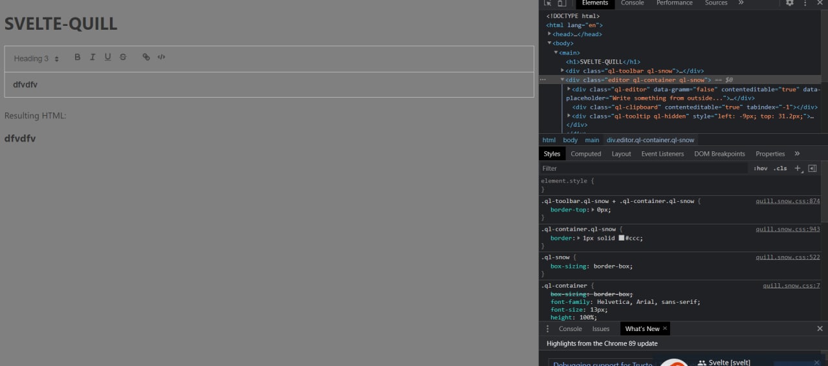Activate DevTools element inspector picker
This screenshot has width=828, height=366.
click(x=548, y=3)
